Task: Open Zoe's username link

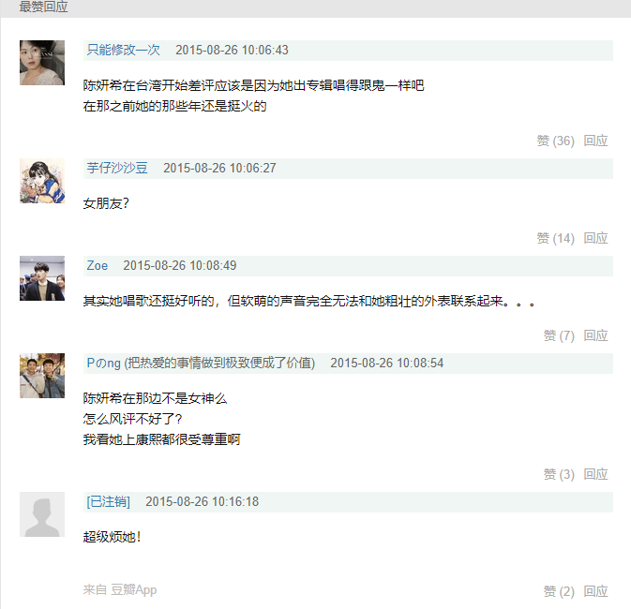Action: 98,265
